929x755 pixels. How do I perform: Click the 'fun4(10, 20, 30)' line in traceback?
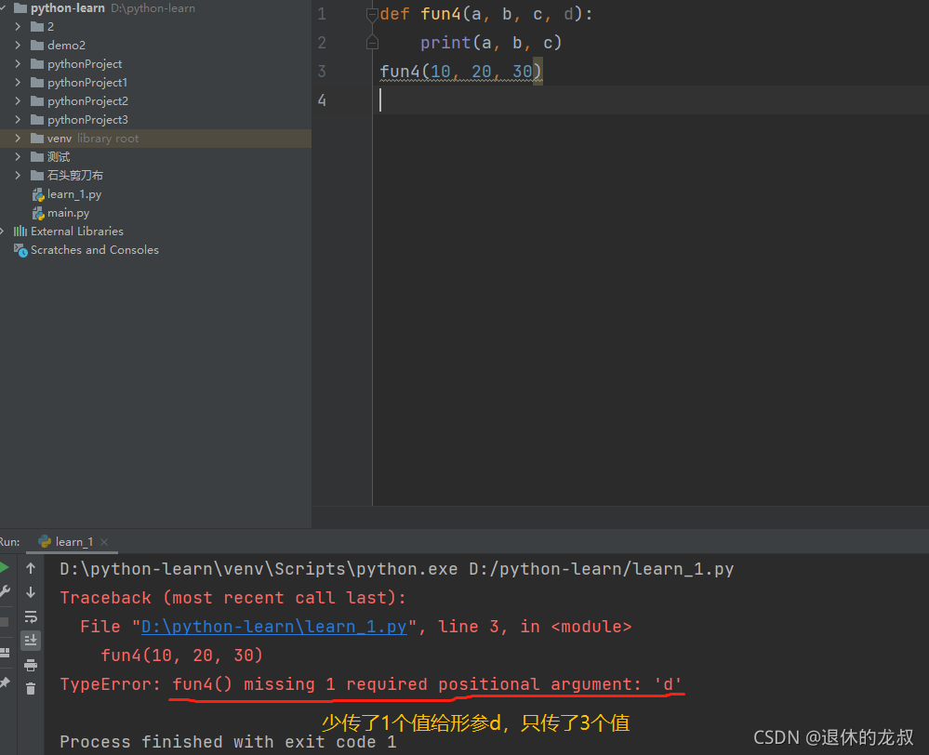point(182,655)
